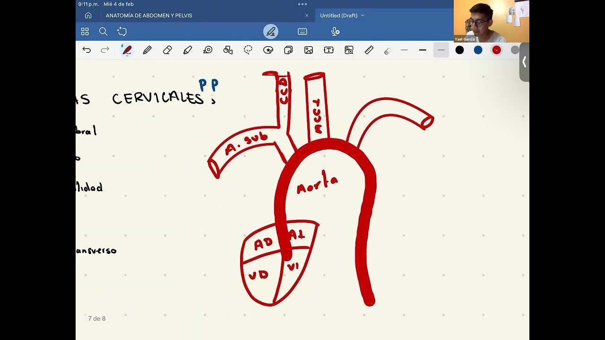Switch to ANATOMÍA DE ABDOMEN Y PELVIS tab
This screenshot has height=340, width=605.
(x=149, y=16)
